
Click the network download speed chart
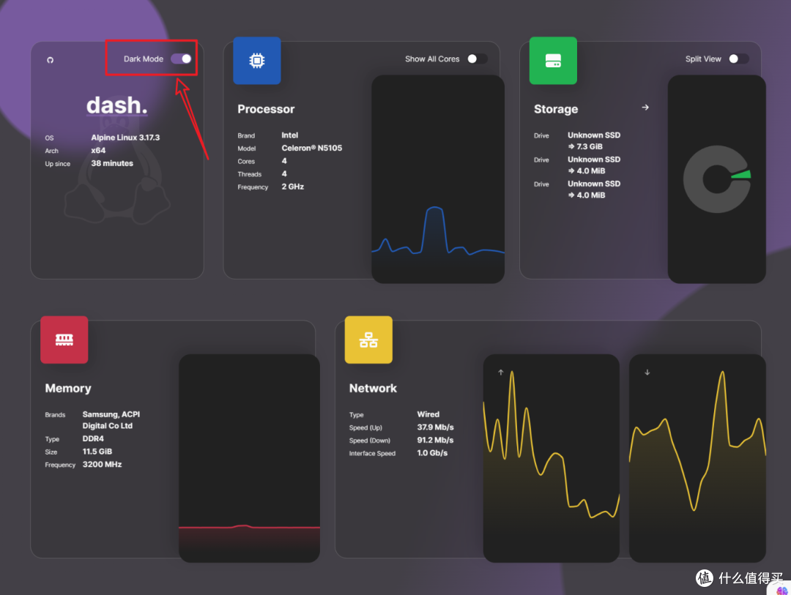(697, 458)
